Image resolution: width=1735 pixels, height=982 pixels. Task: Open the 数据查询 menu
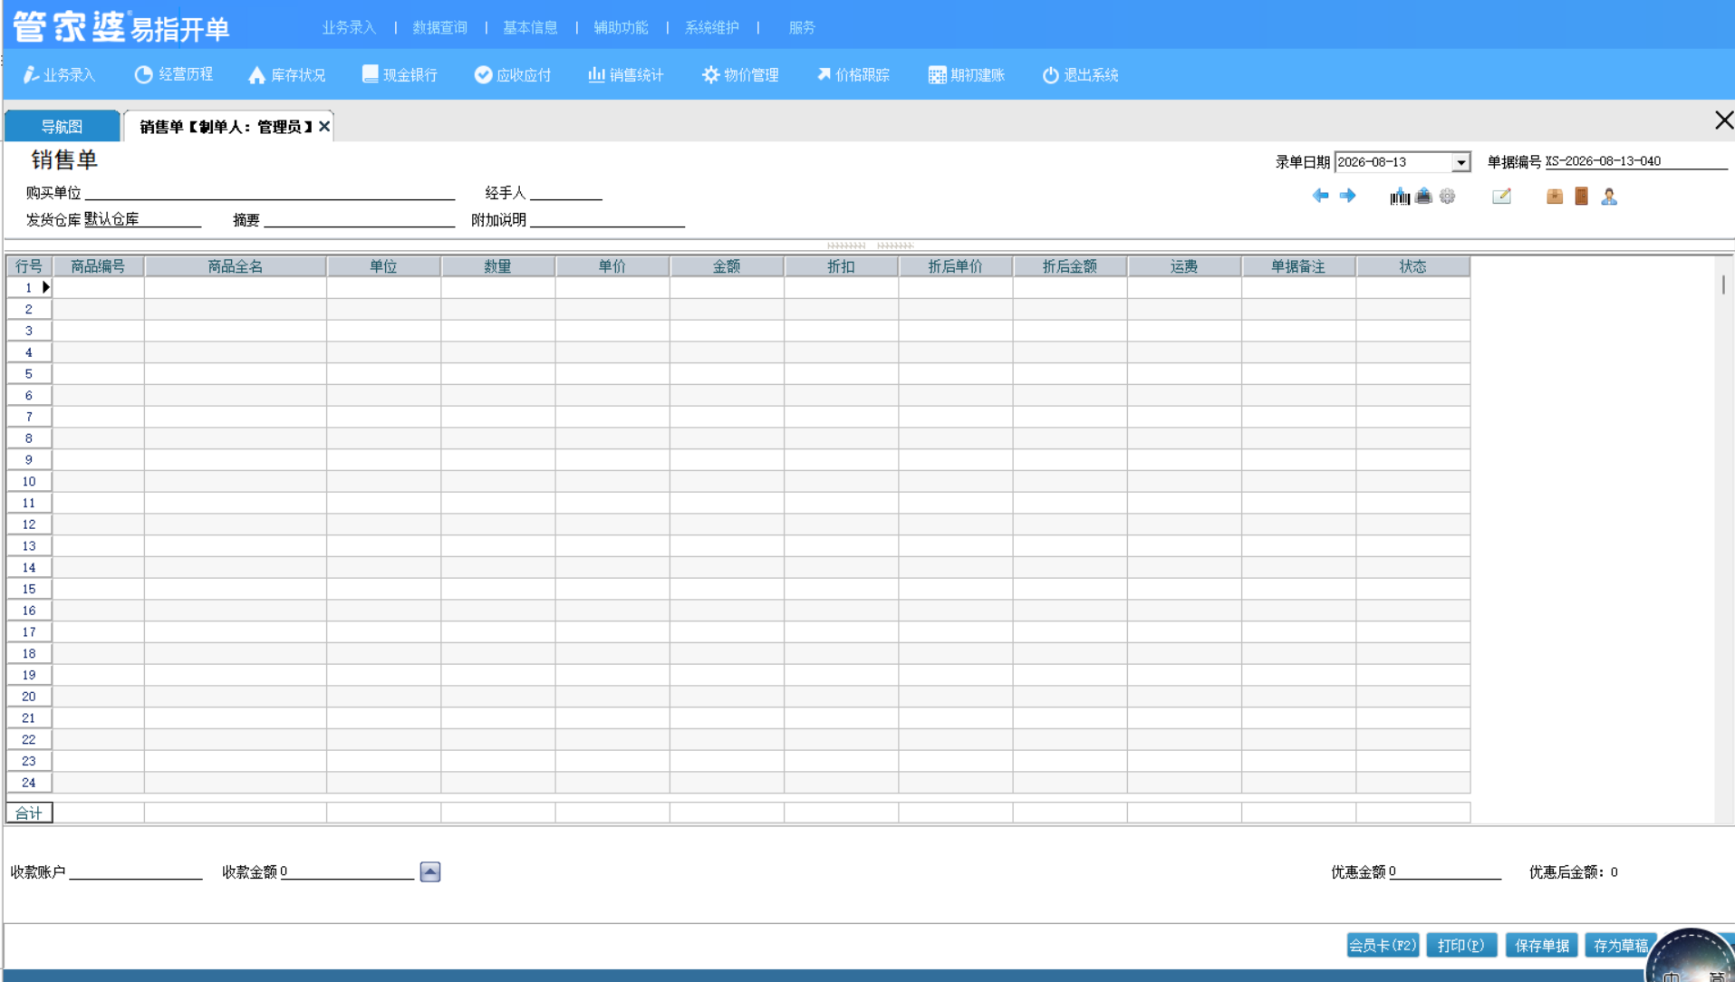click(x=440, y=27)
